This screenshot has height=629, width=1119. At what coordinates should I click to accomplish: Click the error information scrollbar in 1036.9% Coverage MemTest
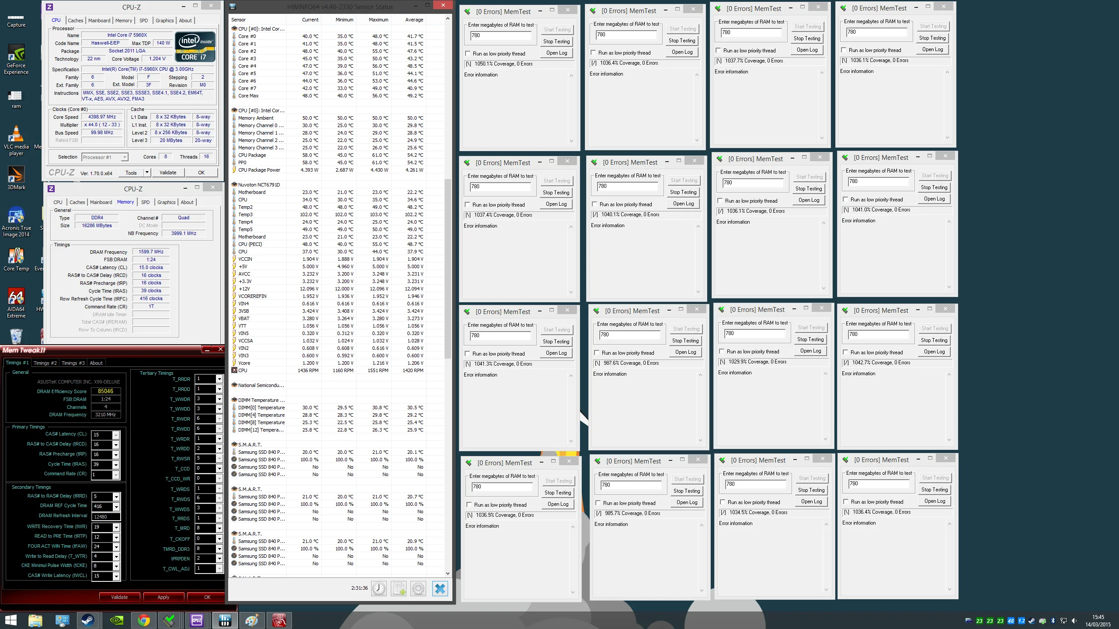[573, 559]
